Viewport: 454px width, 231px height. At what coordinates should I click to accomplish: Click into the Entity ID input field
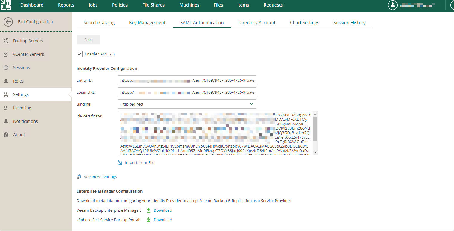[187, 80]
